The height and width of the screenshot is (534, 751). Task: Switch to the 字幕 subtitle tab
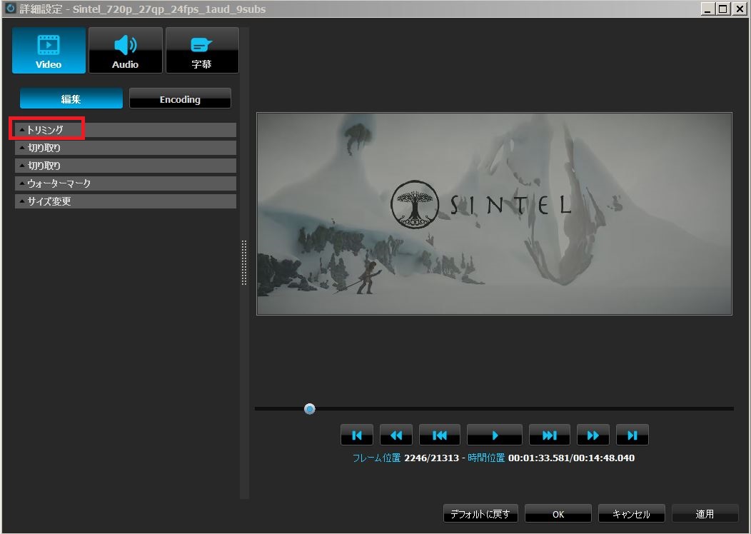(x=202, y=50)
